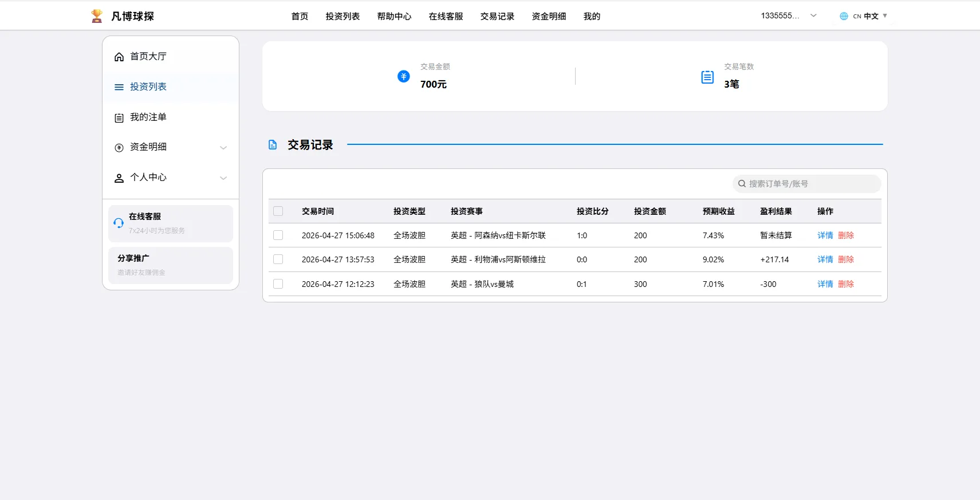Check the row for 13:57:53 transaction

pos(278,259)
